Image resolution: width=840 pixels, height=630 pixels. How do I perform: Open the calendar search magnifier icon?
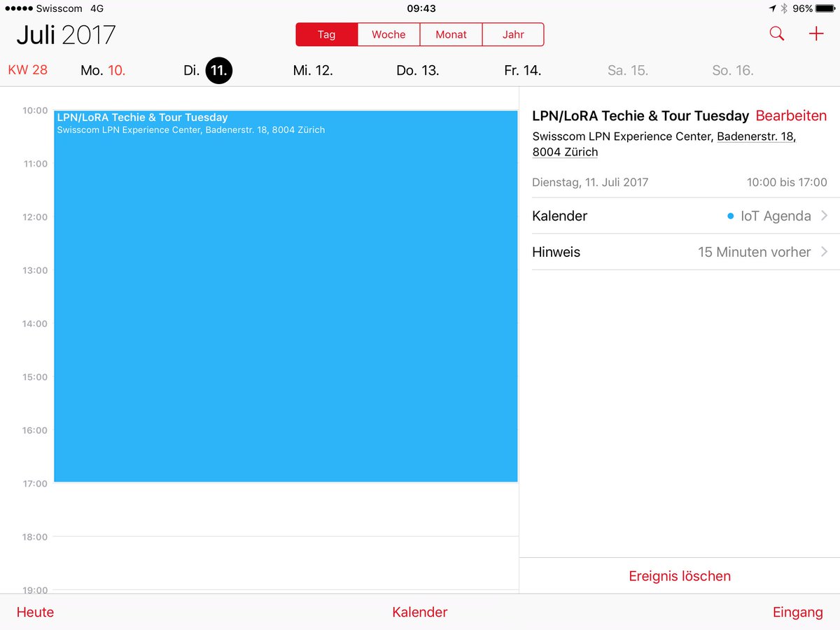click(x=777, y=34)
